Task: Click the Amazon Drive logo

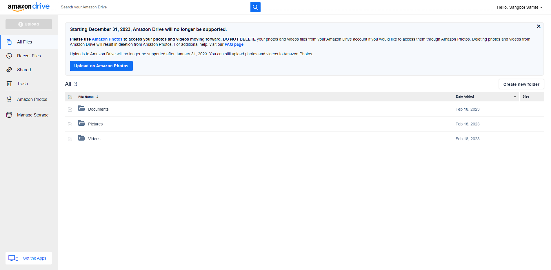Action: [29, 7]
